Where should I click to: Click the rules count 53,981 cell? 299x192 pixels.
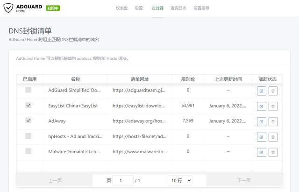(x=188, y=106)
